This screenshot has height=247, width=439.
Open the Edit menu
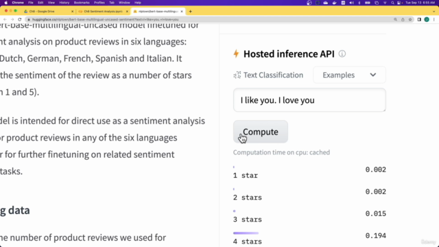tap(40, 3)
